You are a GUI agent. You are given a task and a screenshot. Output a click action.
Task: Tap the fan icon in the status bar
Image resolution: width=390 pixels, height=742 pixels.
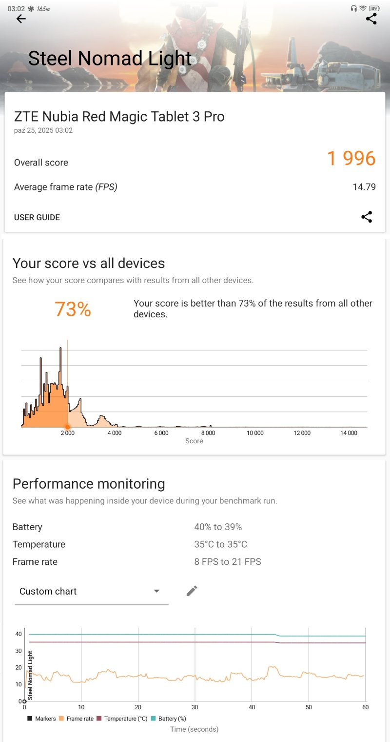click(x=31, y=9)
